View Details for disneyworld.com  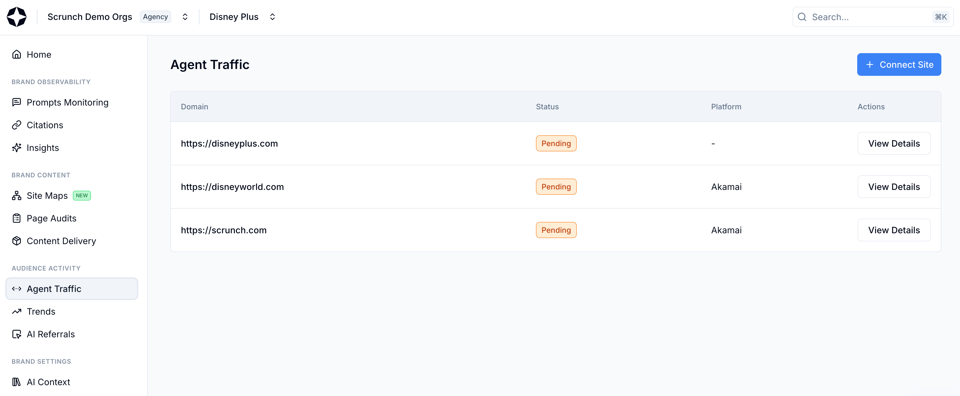(894, 187)
